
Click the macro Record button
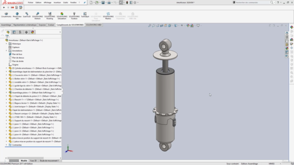[x=12, y=7]
